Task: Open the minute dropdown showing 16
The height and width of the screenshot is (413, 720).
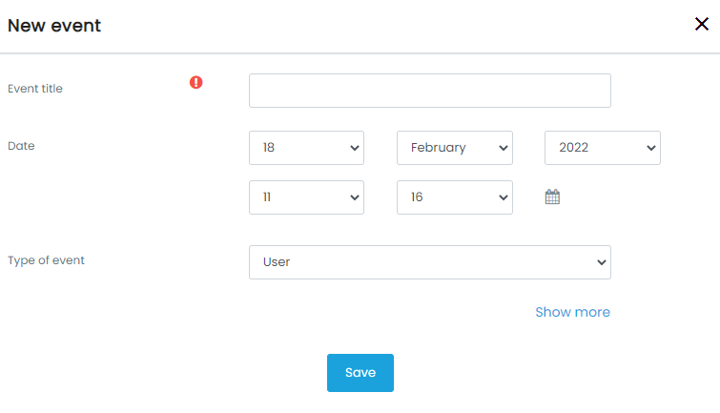Action: [454, 197]
